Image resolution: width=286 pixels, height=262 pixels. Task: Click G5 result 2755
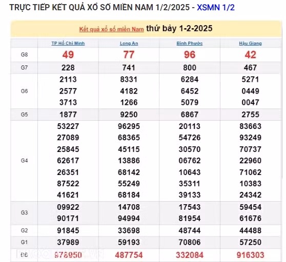[x=251, y=115]
